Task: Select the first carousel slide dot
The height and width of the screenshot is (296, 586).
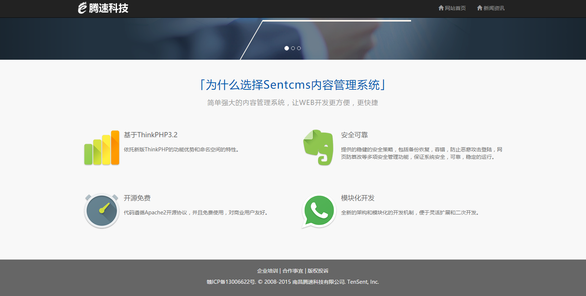Action: (x=287, y=48)
